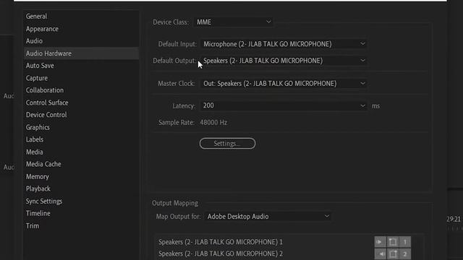Switch to Labels preferences
This screenshot has width=463, height=260.
click(x=81, y=139)
